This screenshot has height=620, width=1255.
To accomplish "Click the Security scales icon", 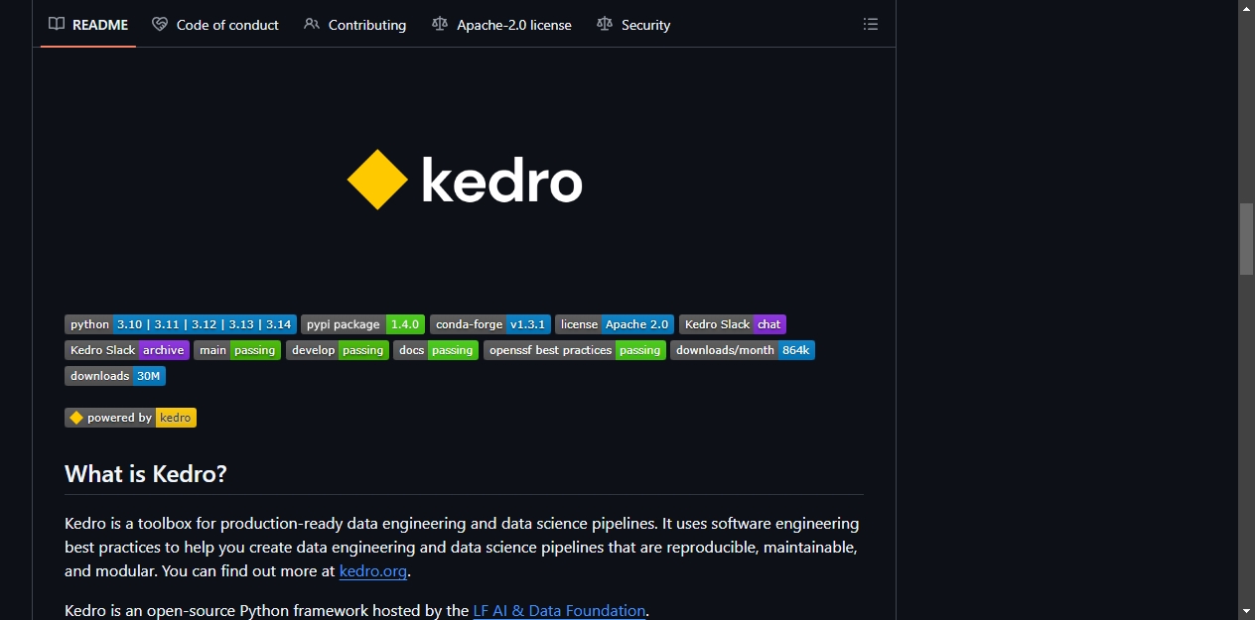I will pos(605,24).
